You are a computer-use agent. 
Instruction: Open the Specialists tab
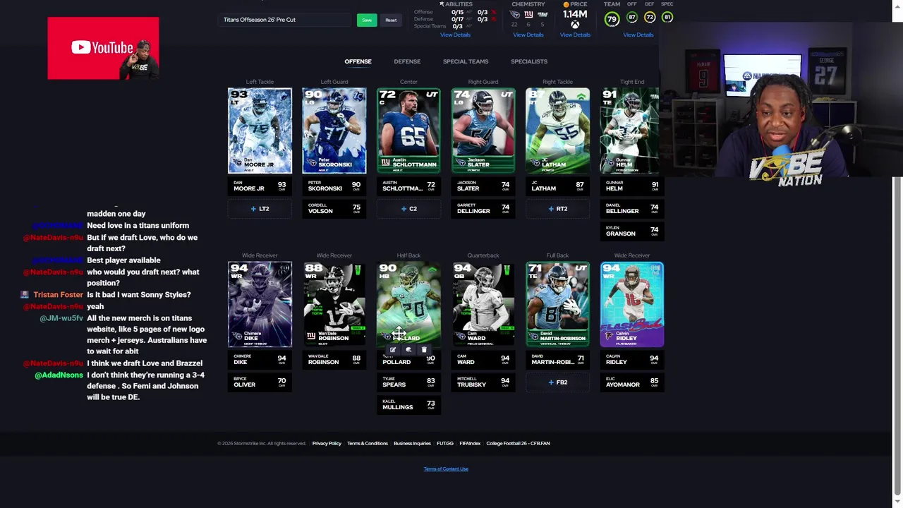[529, 61]
